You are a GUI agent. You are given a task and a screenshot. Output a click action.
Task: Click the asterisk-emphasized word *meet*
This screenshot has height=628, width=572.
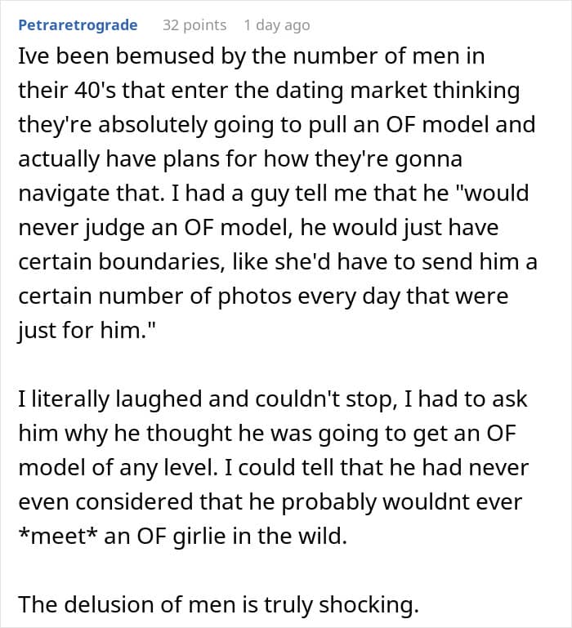click(x=58, y=536)
